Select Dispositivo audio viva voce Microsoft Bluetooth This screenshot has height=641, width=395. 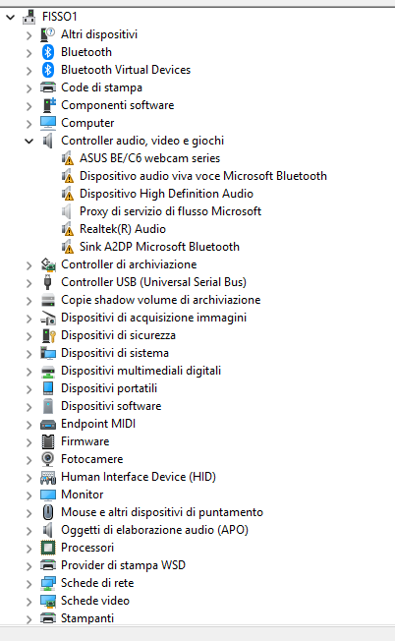coord(203,176)
